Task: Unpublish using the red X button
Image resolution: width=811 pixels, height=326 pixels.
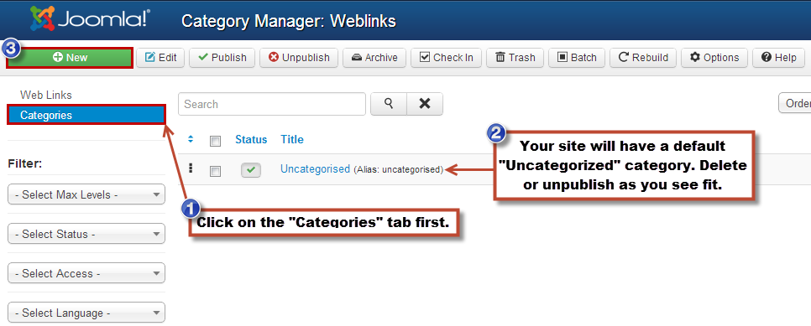Action: (x=298, y=58)
